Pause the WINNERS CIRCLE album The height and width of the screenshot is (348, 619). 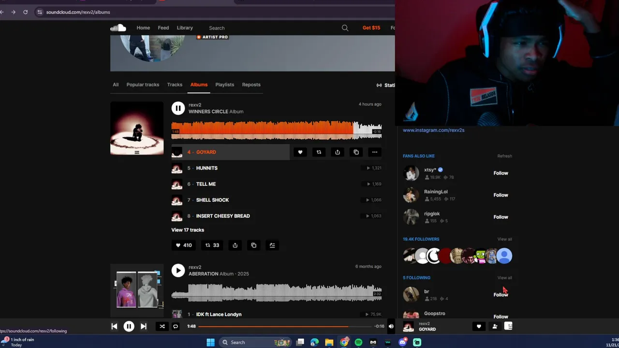pos(178,108)
